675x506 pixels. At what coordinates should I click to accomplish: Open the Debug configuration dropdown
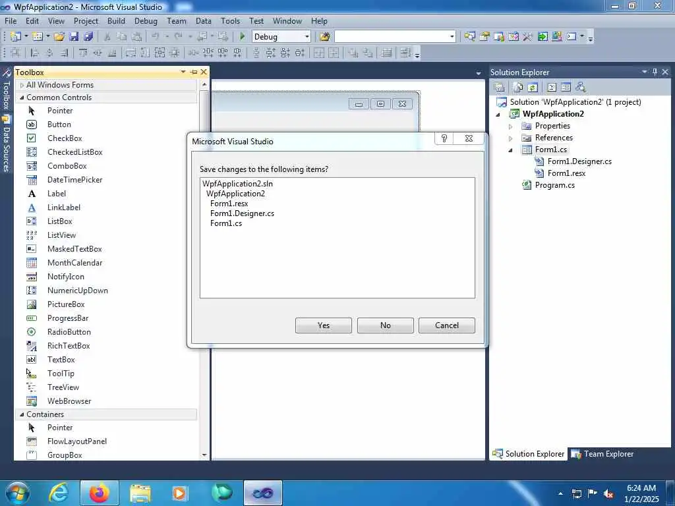(307, 37)
